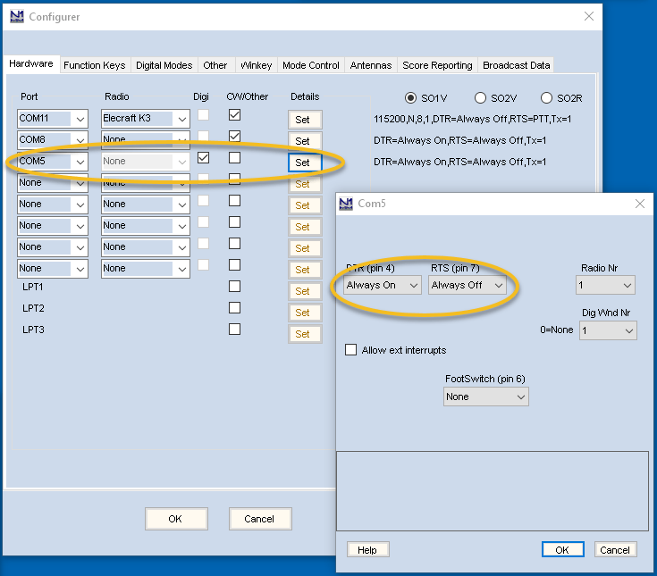Open the Mode Control tab

(310, 65)
